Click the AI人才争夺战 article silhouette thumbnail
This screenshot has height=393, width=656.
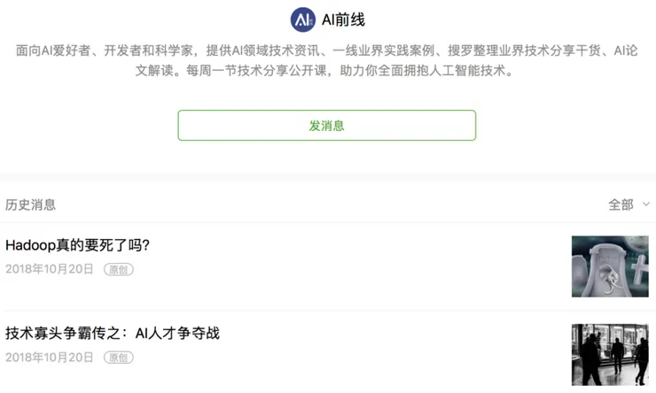tap(610, 354)
